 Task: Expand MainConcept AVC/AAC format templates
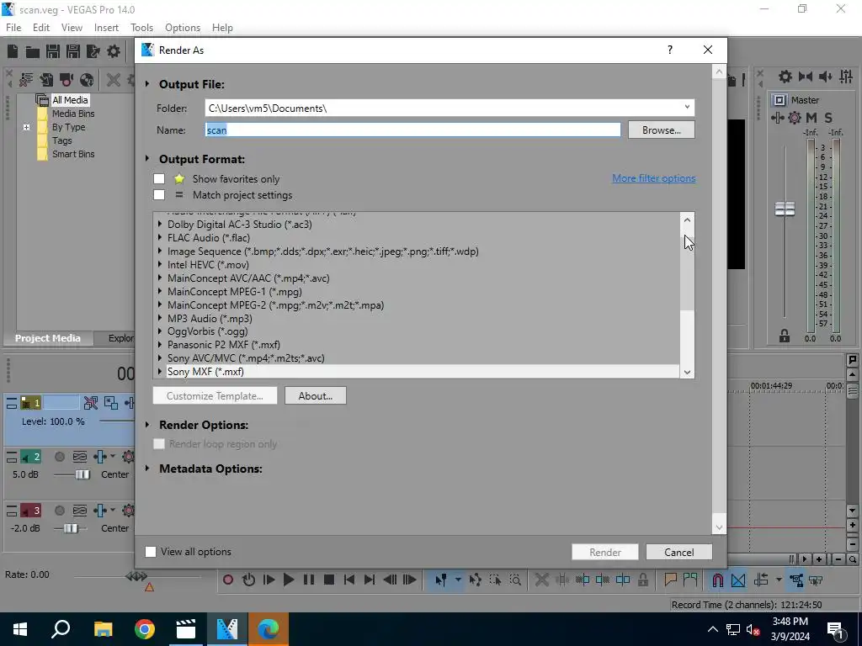160,278
